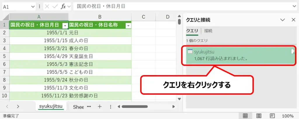Select cell containing 1955/3/21
The width and height of the screenshot is (299, 119).
39,48
